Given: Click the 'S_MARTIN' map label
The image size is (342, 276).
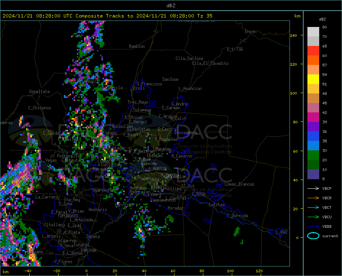Looking at the screenshot, I should point(157,169).
